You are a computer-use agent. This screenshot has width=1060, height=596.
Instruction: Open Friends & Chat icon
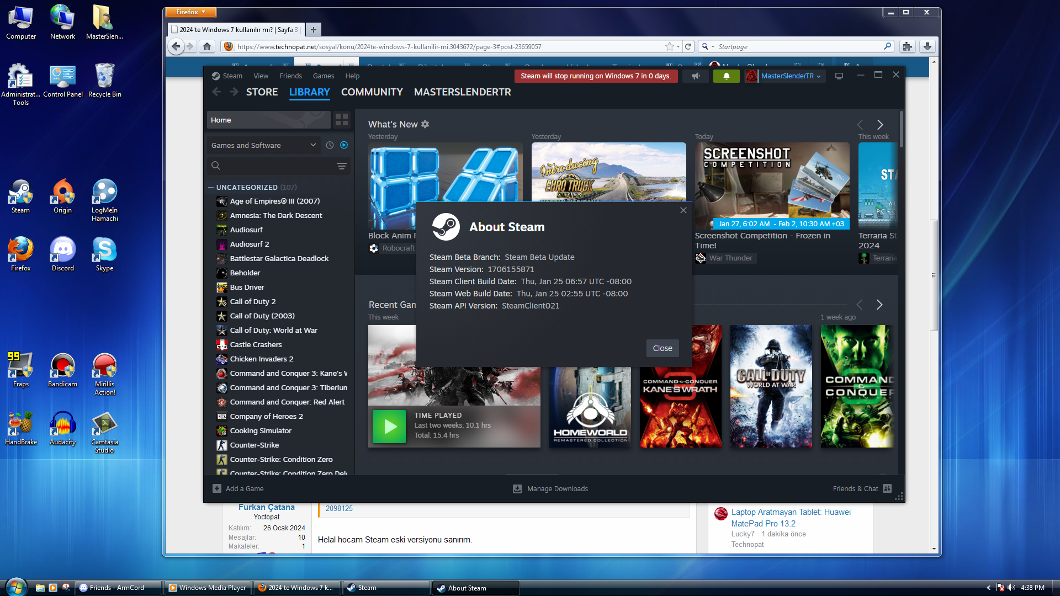(887, 488)
